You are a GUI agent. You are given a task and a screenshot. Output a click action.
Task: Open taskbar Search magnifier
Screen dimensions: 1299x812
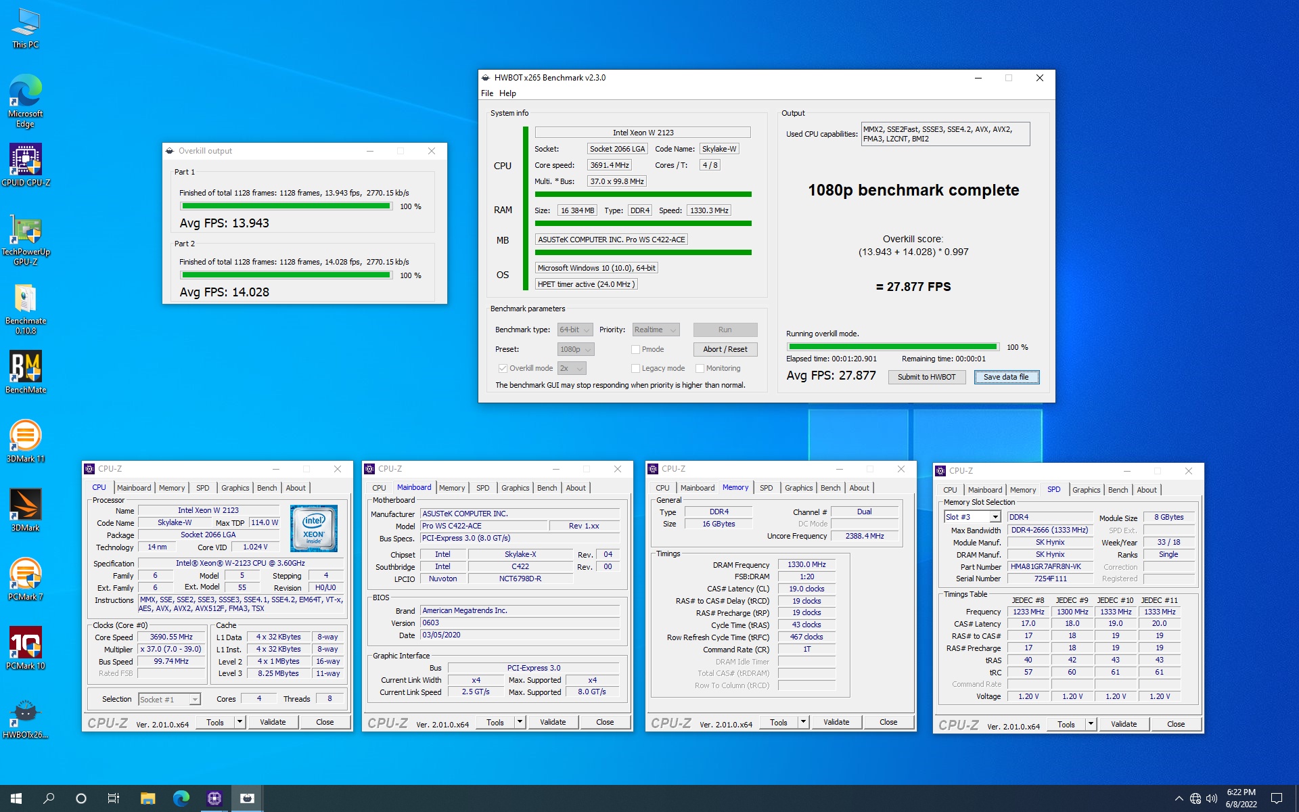49,798
